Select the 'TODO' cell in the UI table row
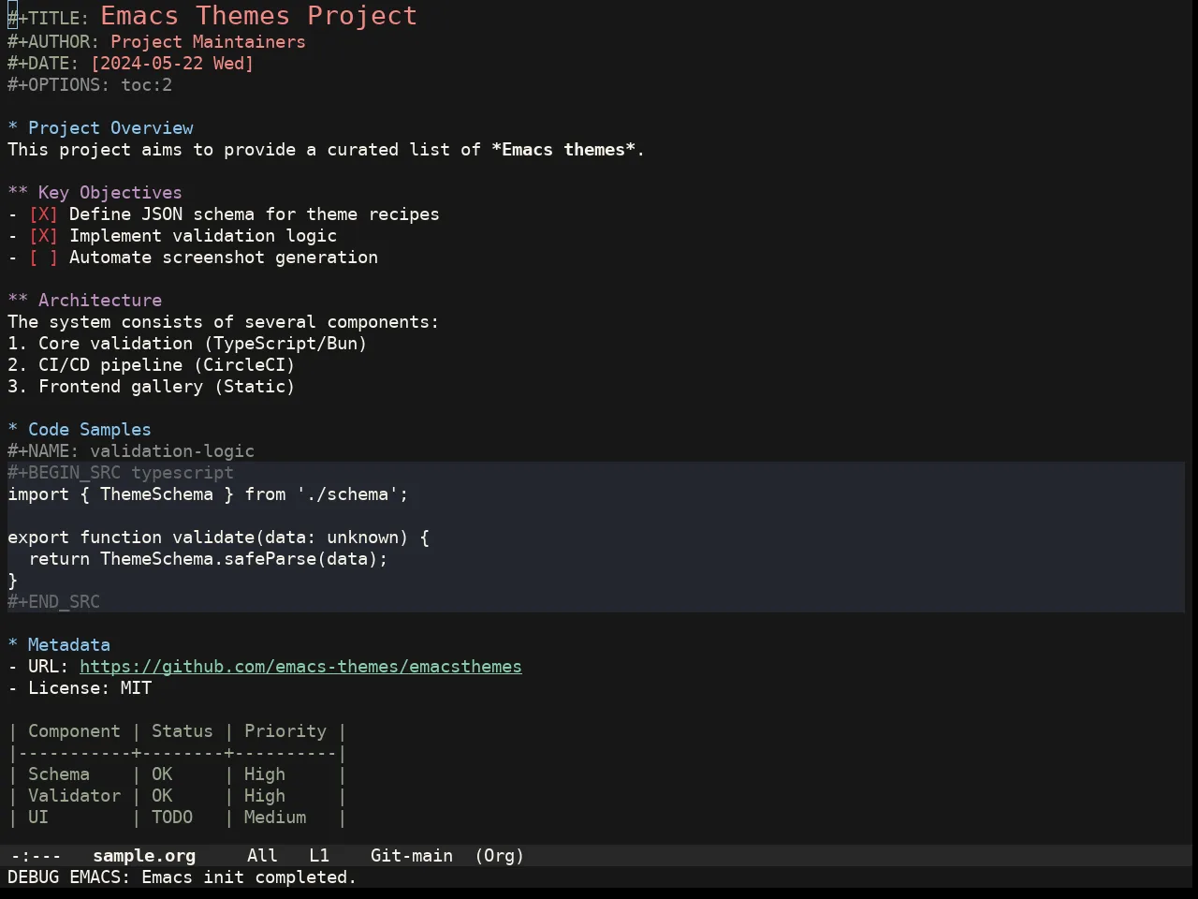Screen dimensions: 1198x899 coord(172,818)
